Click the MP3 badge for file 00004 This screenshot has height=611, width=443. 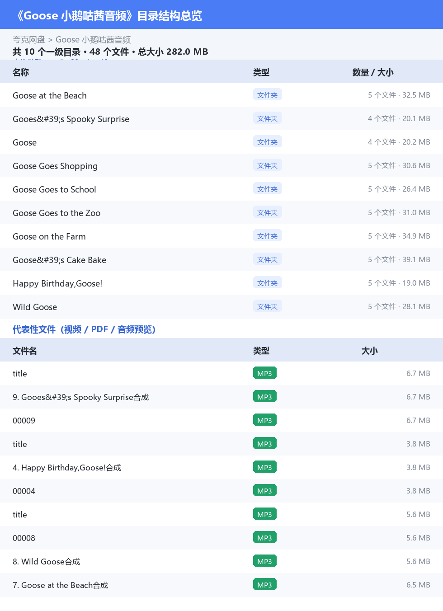coord(265,490)
